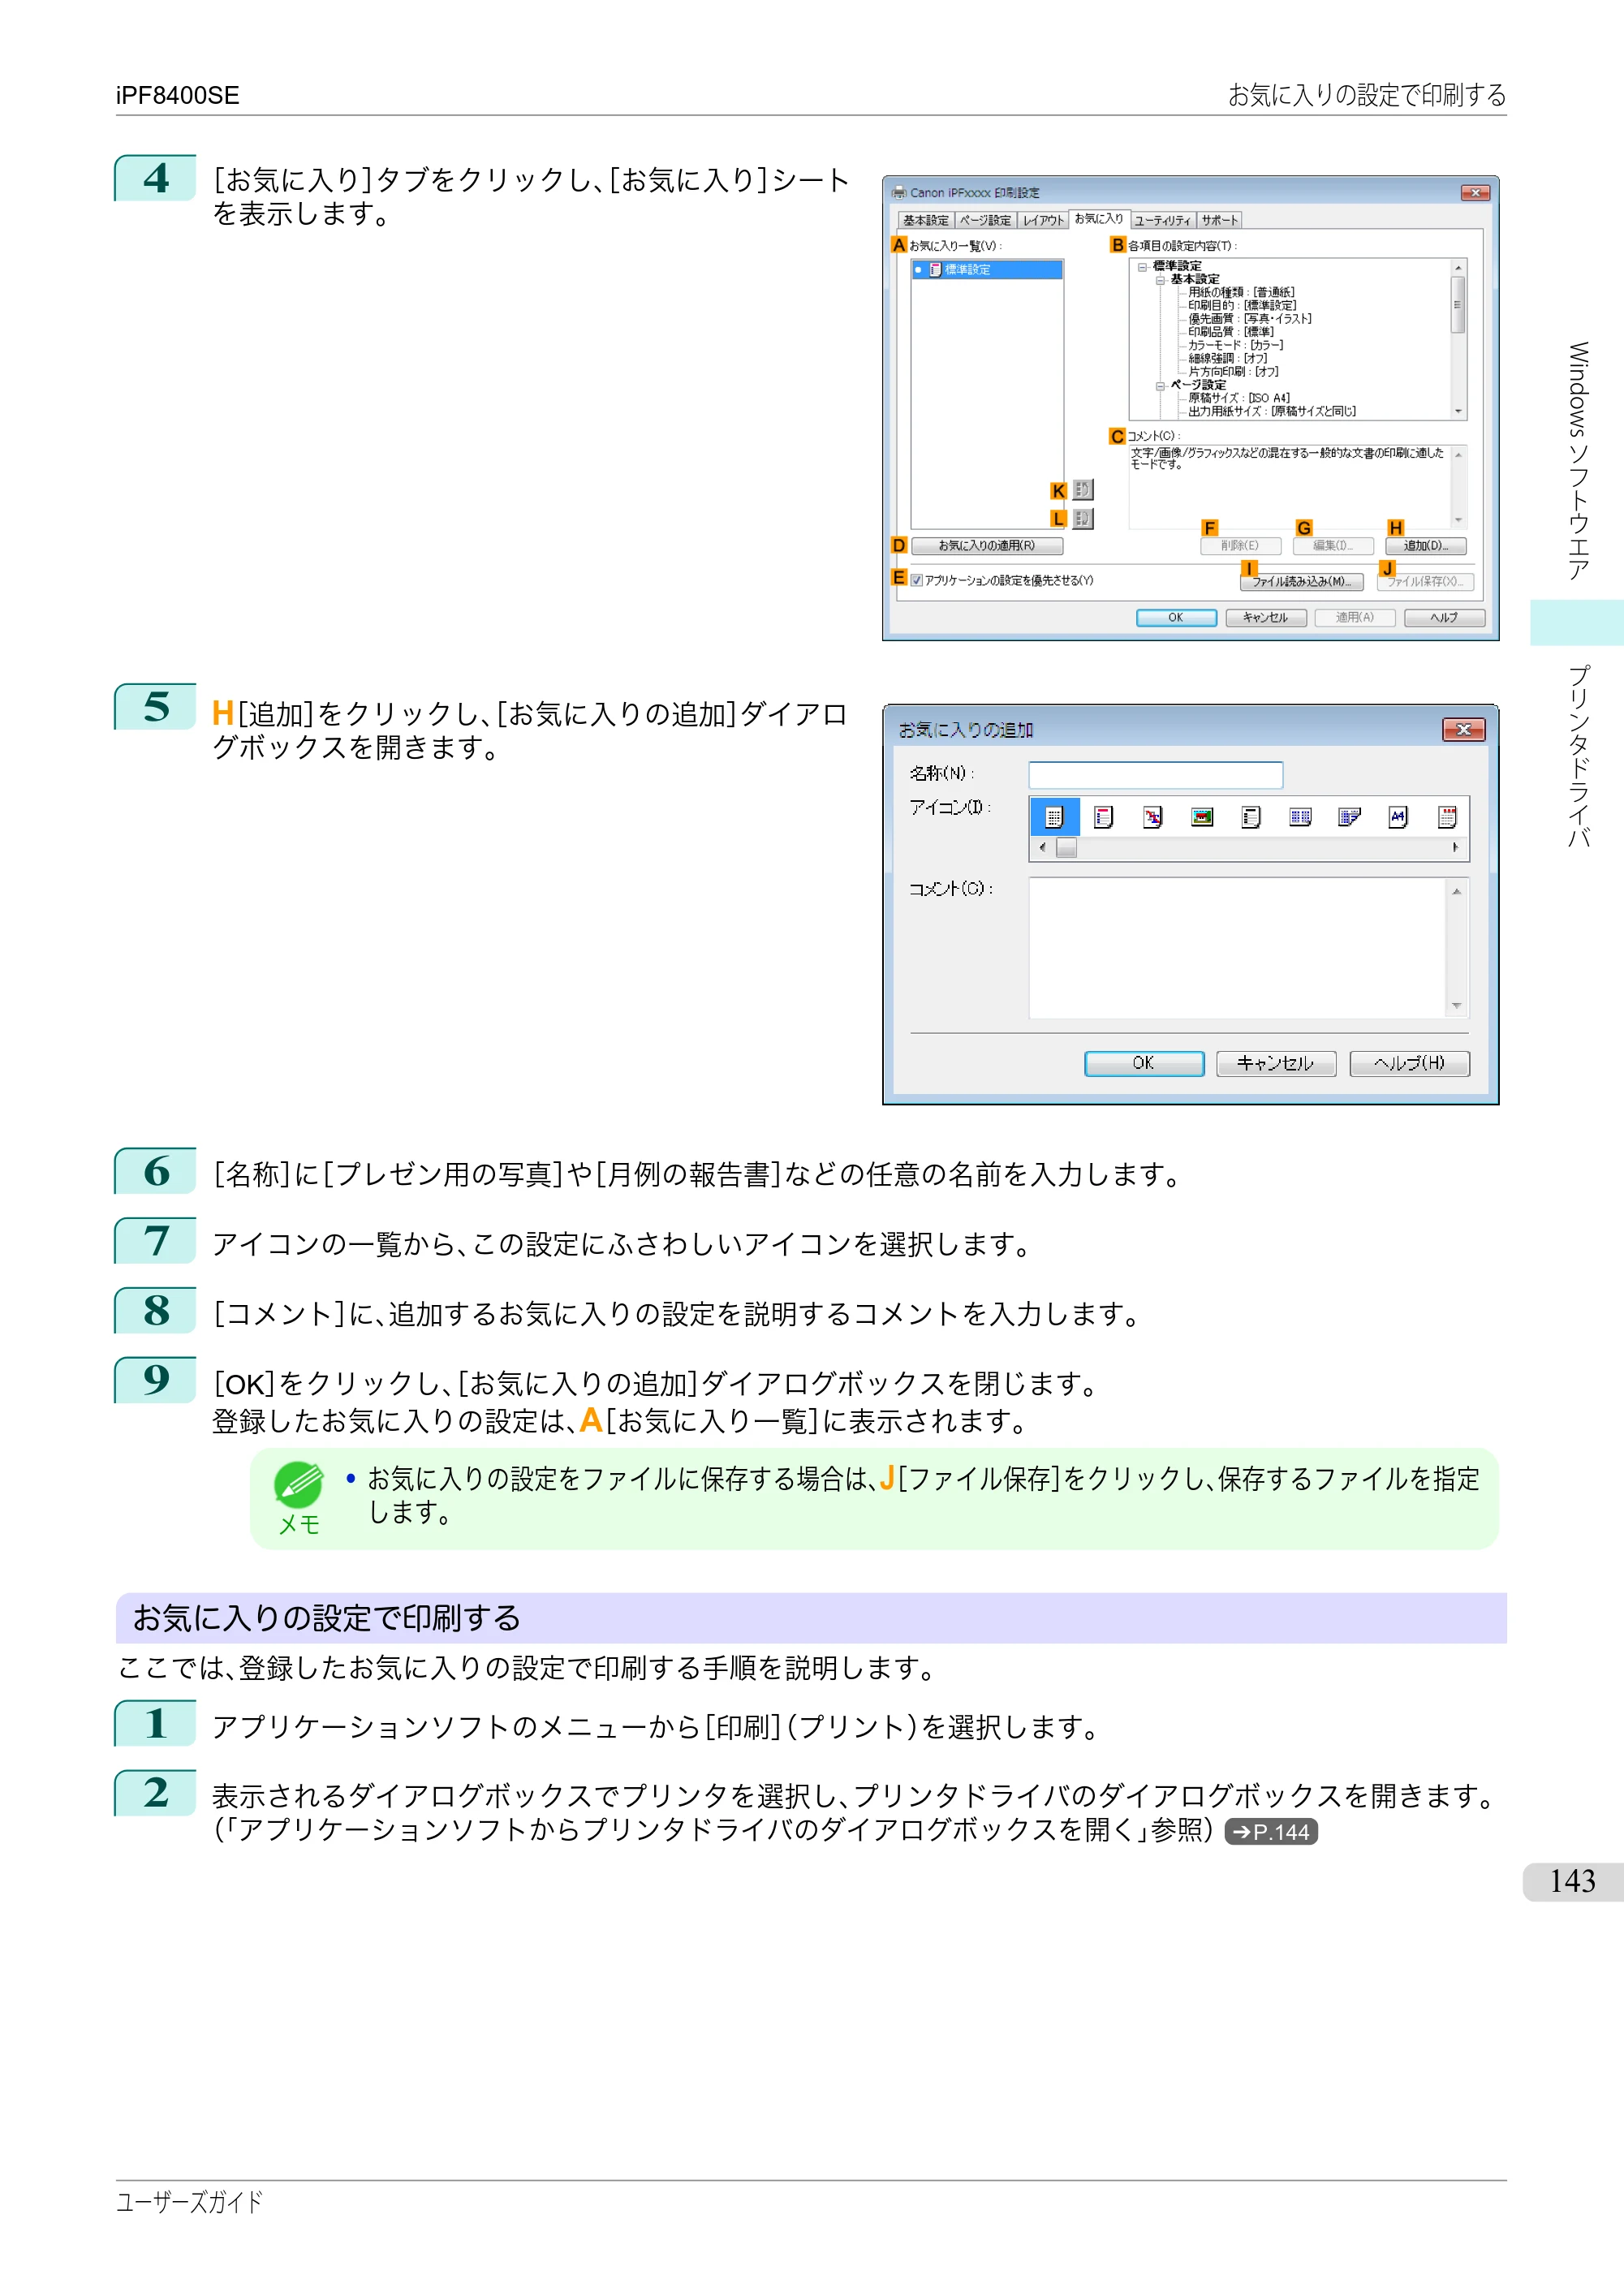
Task: Pick the folded blue page icon in the アイコン list
Action: coord(1349,817)
